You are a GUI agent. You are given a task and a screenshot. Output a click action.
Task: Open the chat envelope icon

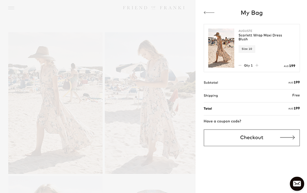[x=297, y=184]
